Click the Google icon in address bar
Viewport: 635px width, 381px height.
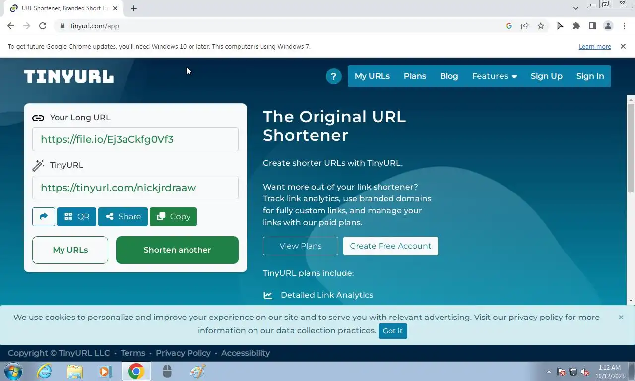point(508,26)
